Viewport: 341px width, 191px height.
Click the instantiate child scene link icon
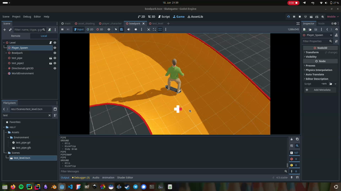point(10,30)
